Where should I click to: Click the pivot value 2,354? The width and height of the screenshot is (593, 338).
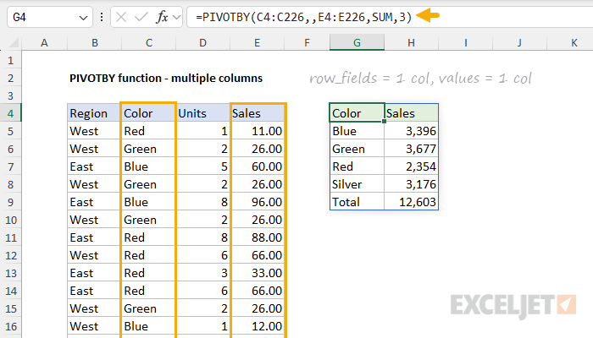[x=411, y=166]
